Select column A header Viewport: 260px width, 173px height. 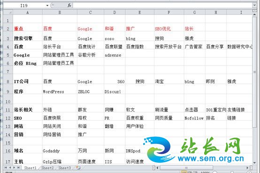coord(28,13)
